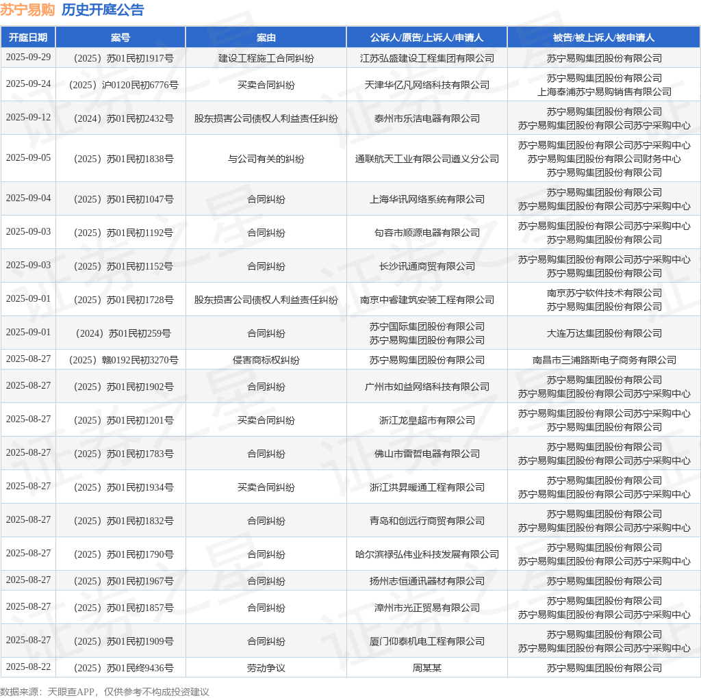Click plaintiff 上海华讯网络系统有限公司
Image resolution: width=701 pixels, height=698 pixels.
(427, 199)
